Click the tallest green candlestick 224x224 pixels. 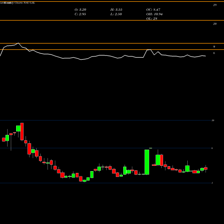click(147, 162)
